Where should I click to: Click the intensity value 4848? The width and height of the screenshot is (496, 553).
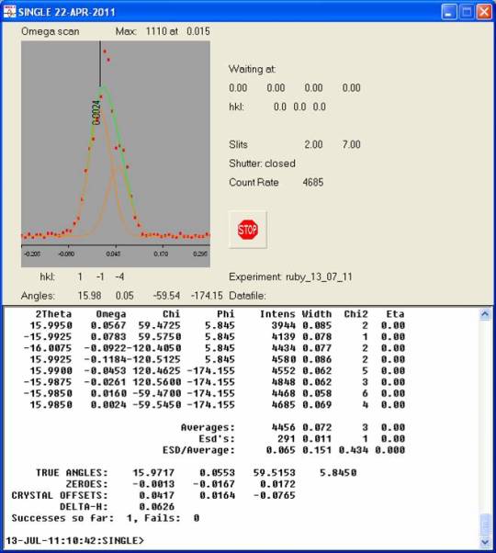click(x=284, y=381)
